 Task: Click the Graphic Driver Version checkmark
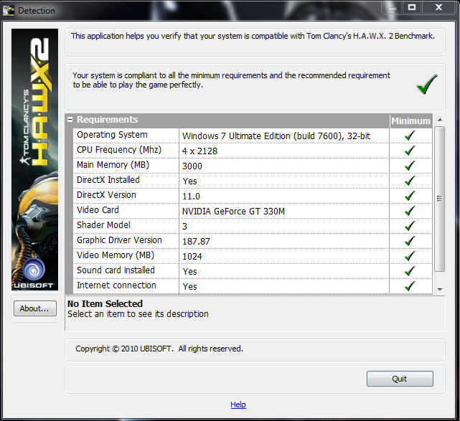[410, 241]
